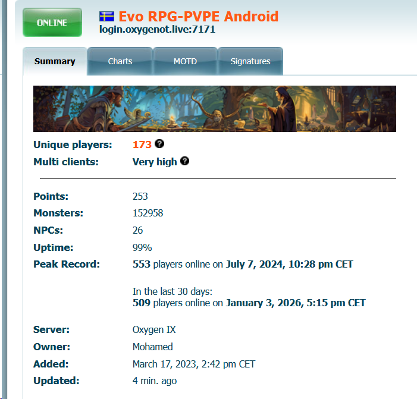Select the server address login.oxygenot.live:7171
Screen dimensions: 417x399
pyautogui.click(x=157, y=29)
